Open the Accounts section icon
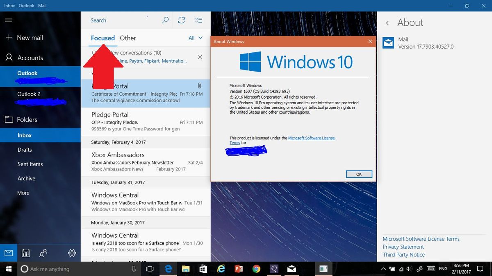This screenshot has width=492, height=276. 8,58
